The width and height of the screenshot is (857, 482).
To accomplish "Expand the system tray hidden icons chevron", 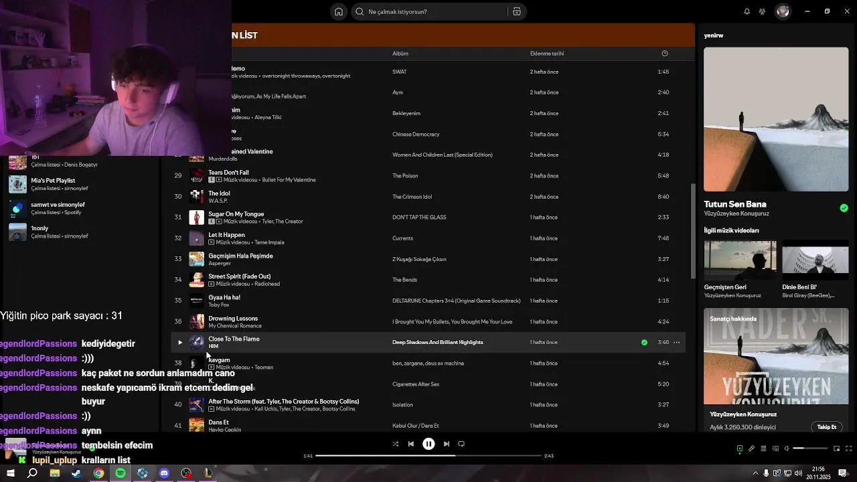I will (x=756, y=473).
